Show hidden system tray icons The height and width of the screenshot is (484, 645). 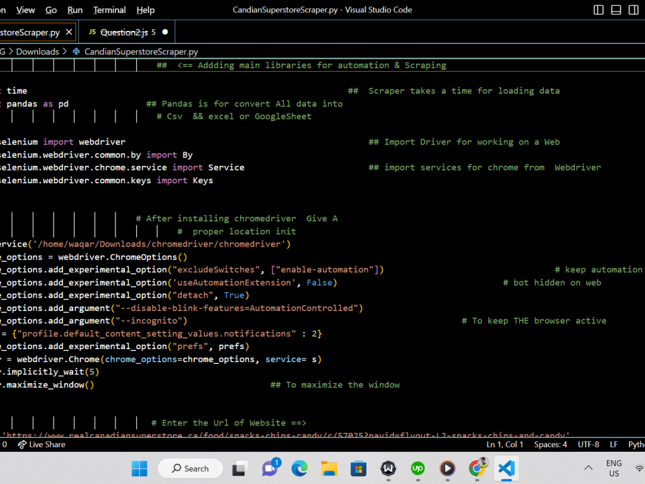pyautogui.click(x=589, y=468)
